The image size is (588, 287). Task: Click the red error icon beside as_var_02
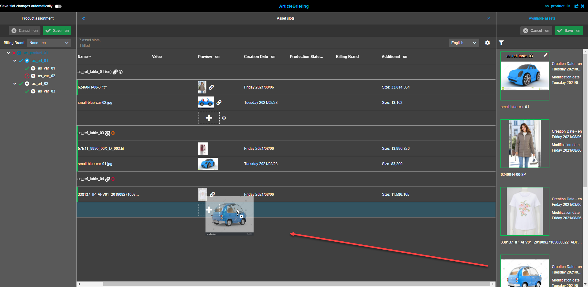[27, 76]
